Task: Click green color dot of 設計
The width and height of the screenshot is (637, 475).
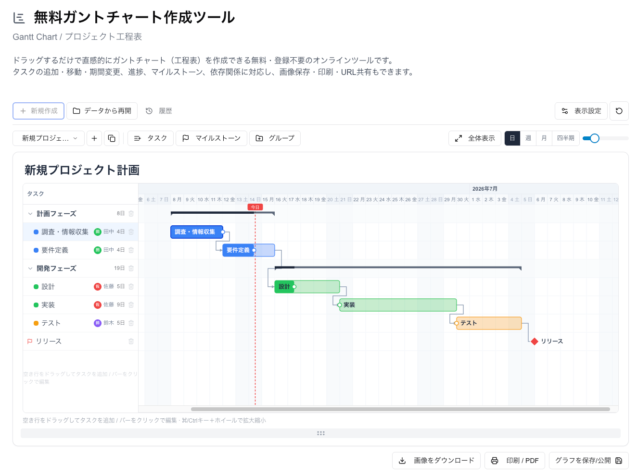Action: pyautogui.click(x=36, y=287)
